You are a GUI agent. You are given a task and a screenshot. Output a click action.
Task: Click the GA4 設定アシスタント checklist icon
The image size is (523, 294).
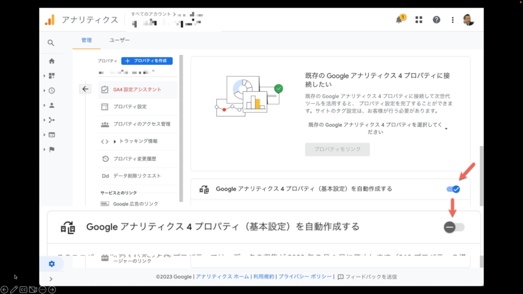105,89
